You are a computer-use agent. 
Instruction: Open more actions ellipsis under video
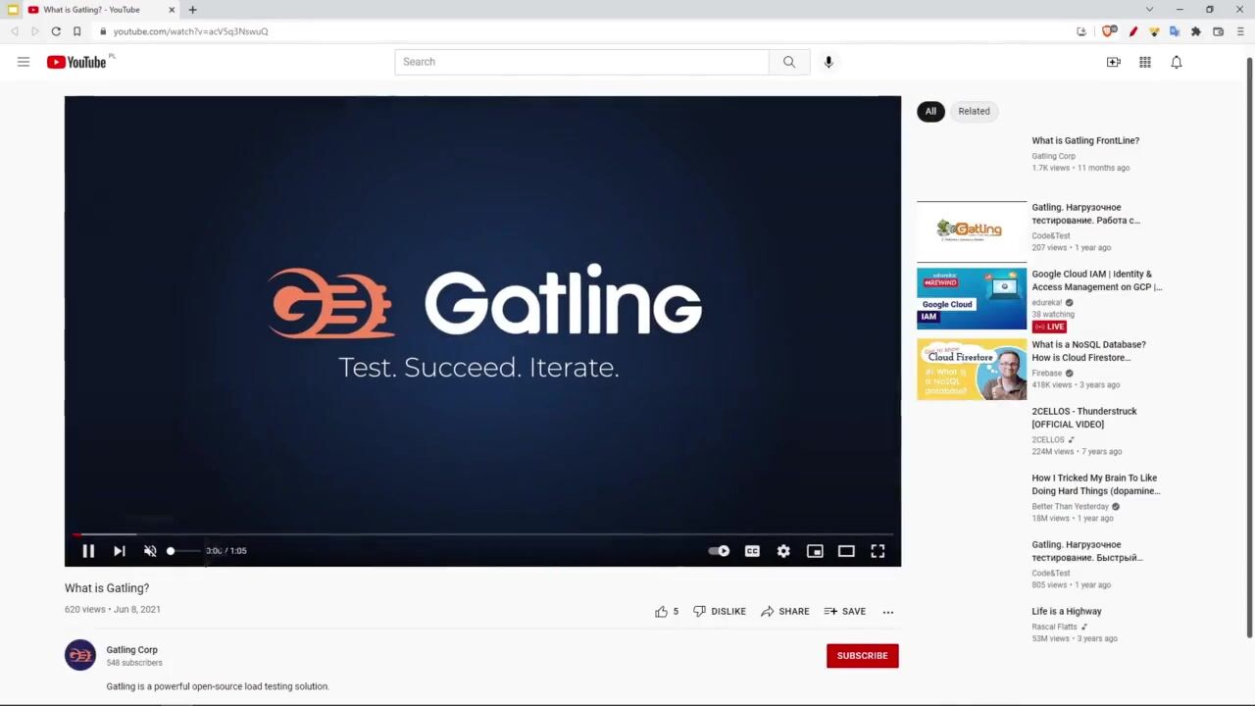point(888,612)
